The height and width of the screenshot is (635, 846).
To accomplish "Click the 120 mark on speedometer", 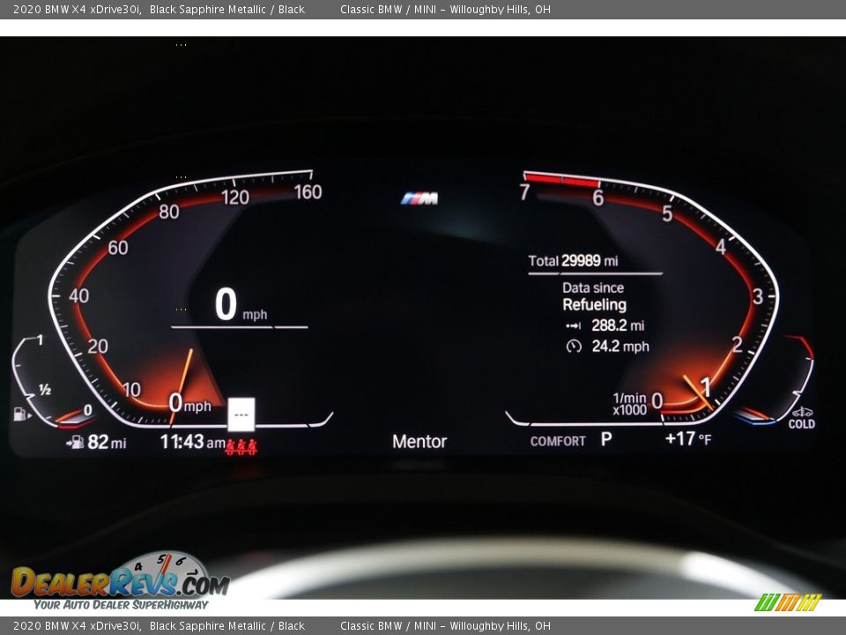I will [235, 198].
